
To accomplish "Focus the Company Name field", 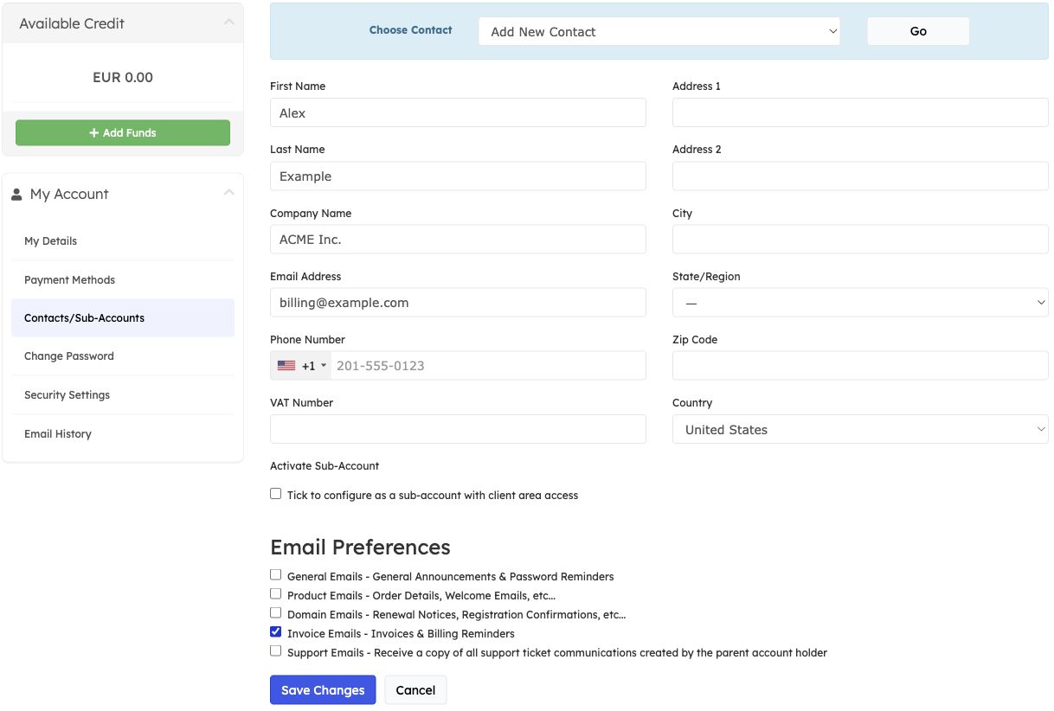I will (458, 240).
